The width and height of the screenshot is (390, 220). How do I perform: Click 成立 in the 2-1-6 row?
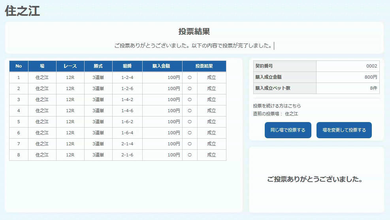(x=212, y=155)
